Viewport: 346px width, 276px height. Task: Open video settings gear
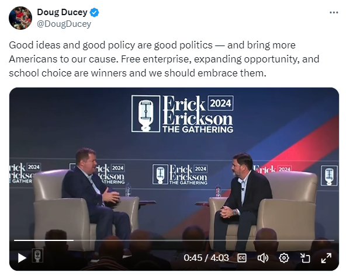[x=284, y=258]
